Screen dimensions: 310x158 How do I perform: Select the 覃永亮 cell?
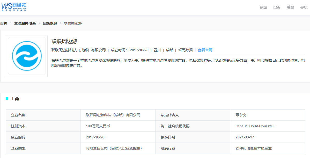(268, 115)
